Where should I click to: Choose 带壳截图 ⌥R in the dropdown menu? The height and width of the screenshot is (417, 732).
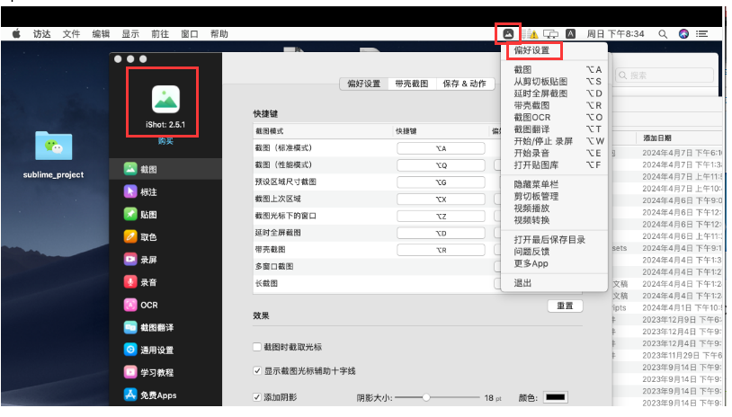(554, 105)
